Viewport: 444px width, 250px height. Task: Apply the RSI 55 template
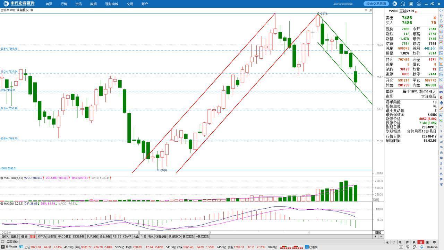117,236
